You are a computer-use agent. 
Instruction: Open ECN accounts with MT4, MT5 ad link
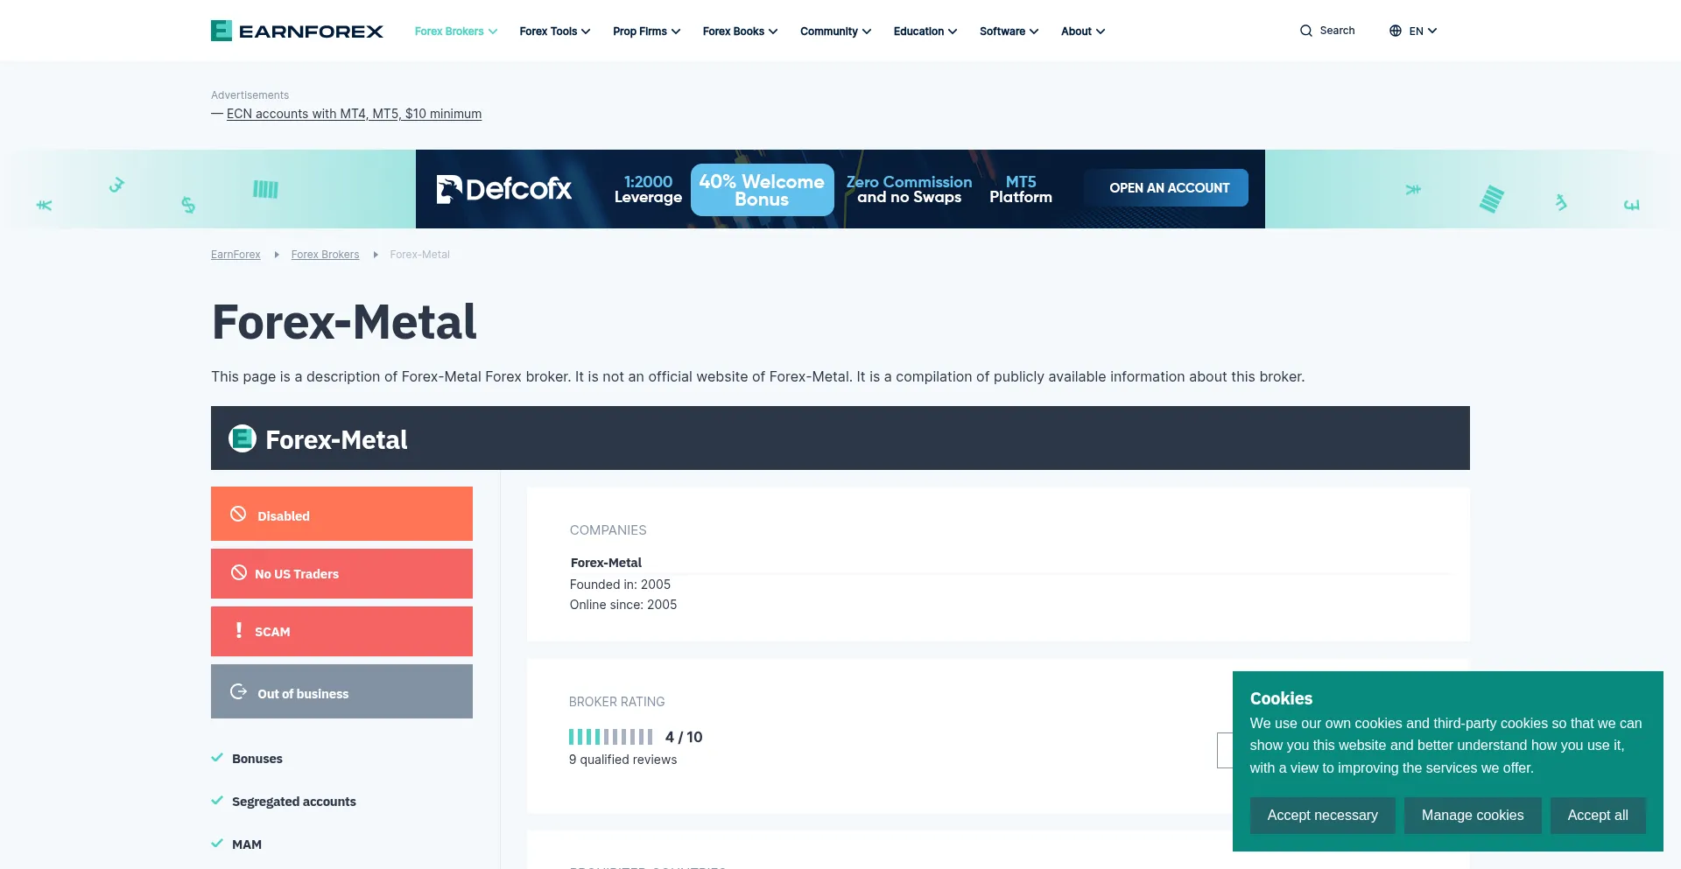[354, 114]
